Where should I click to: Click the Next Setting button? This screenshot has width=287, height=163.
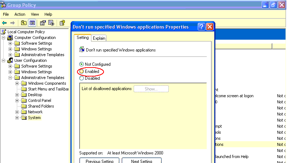[142, 160]
